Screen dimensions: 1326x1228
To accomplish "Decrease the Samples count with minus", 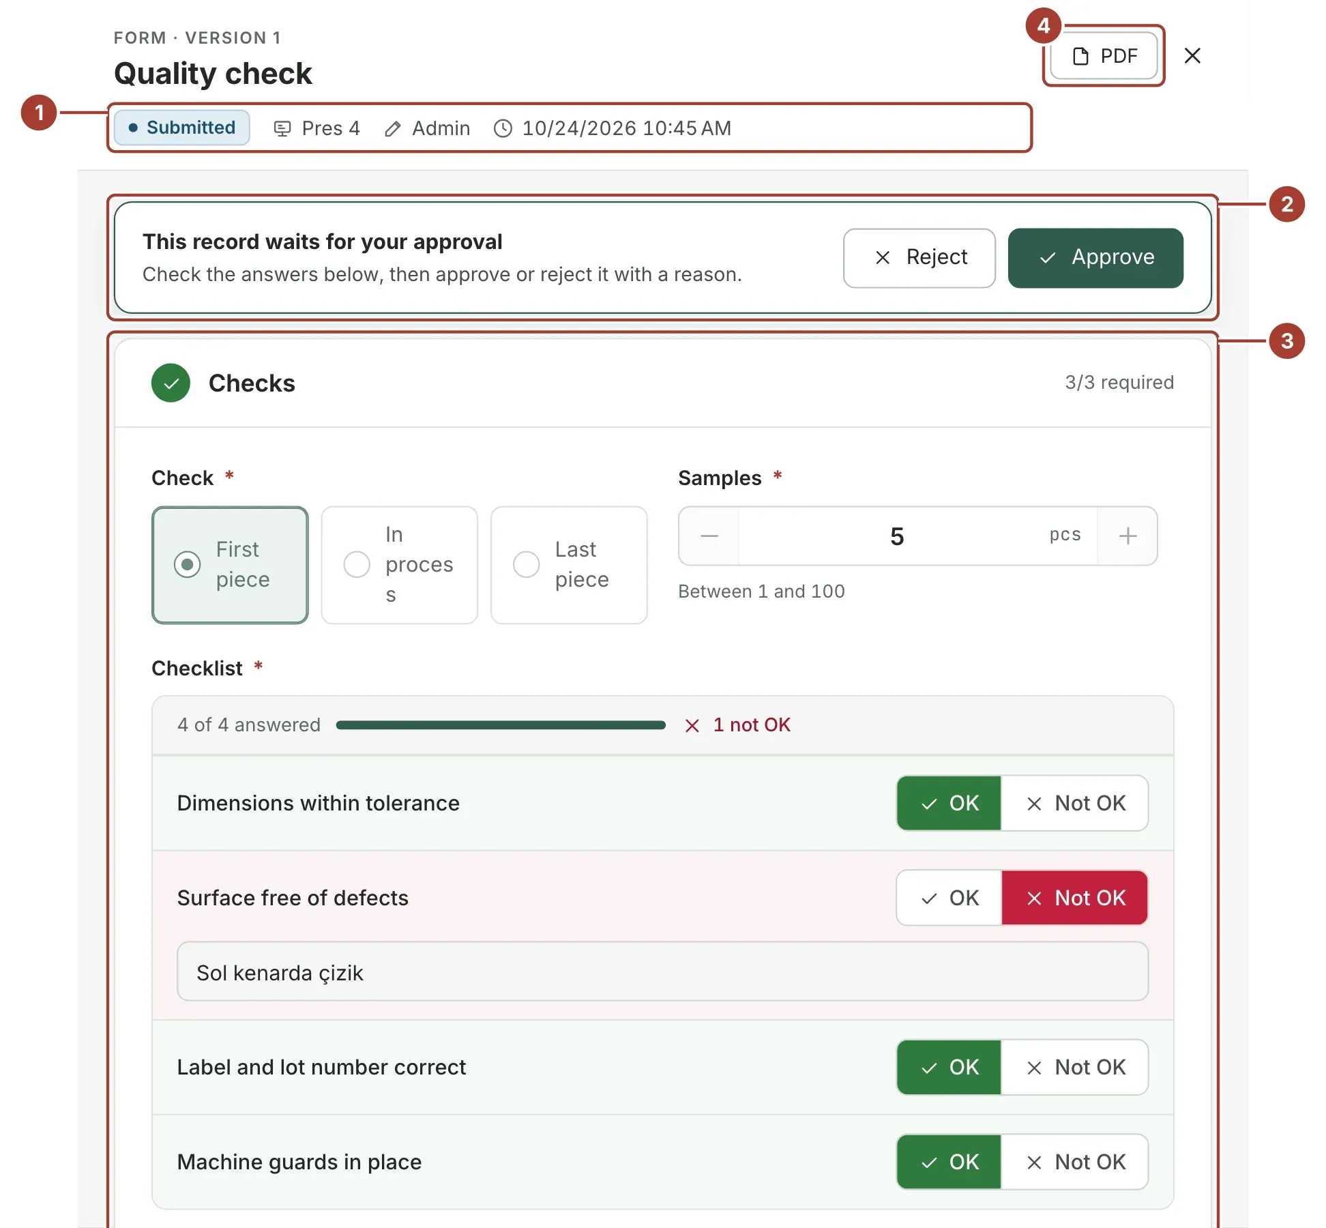I will tap(709, 536).
